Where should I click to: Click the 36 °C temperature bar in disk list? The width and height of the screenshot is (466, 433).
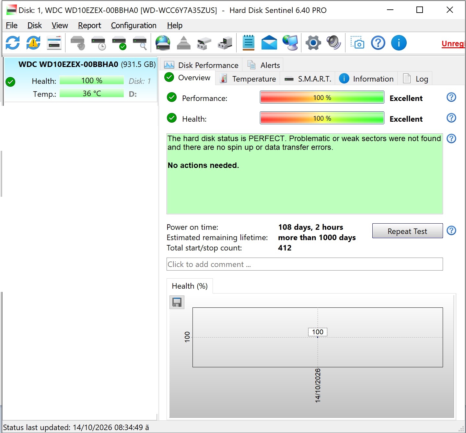point(92,94)
